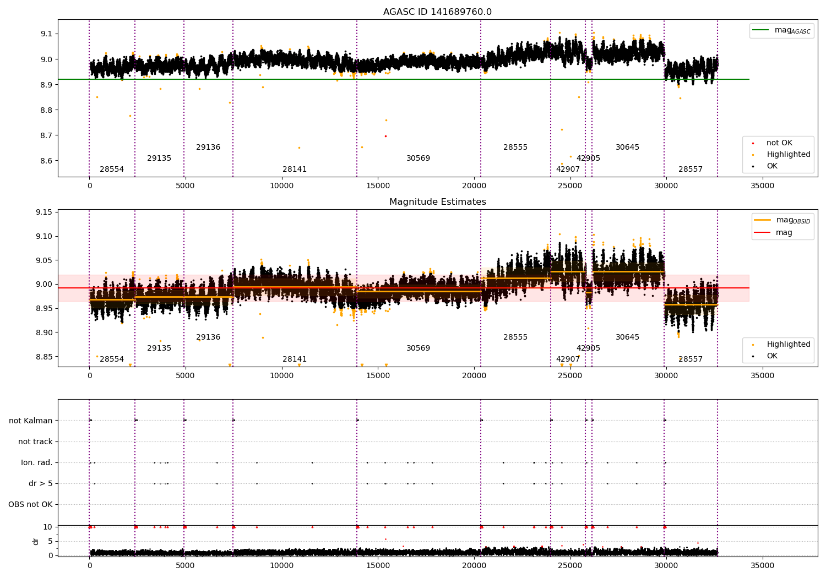
Task: Click obsid label 30569 in Magnitude Estimates plot
Action: point(419,348)
